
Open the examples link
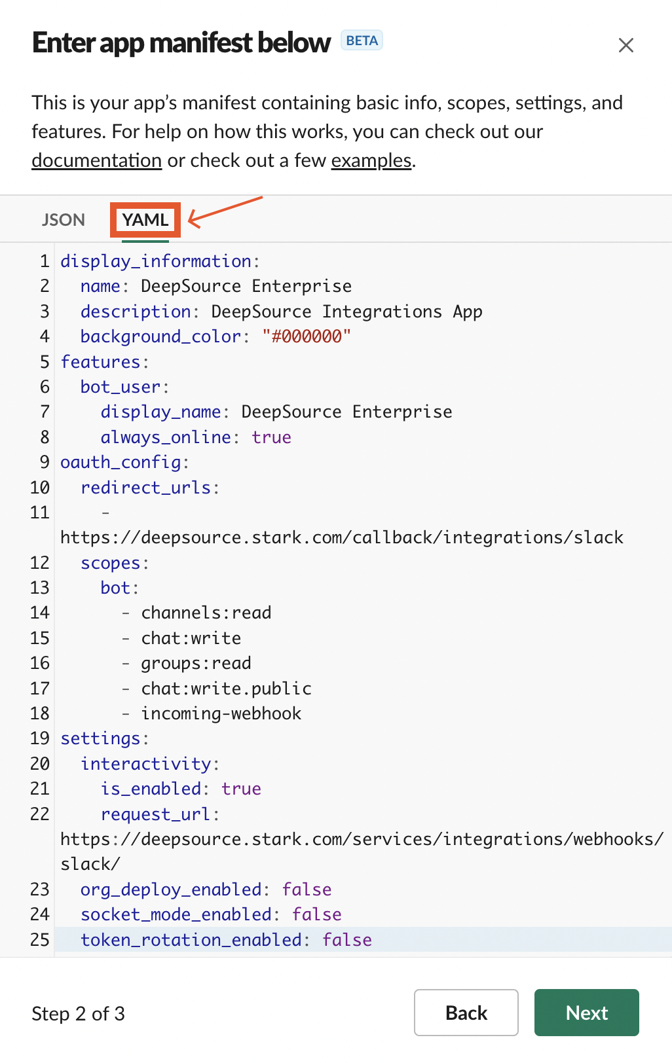tap(371, 160)
